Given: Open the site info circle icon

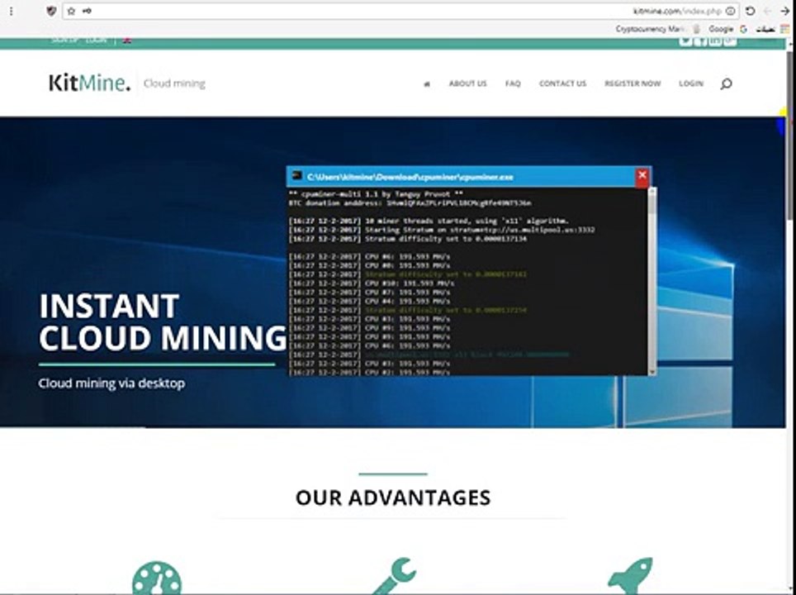Looking at the screenshot, I should coord(731,11).
